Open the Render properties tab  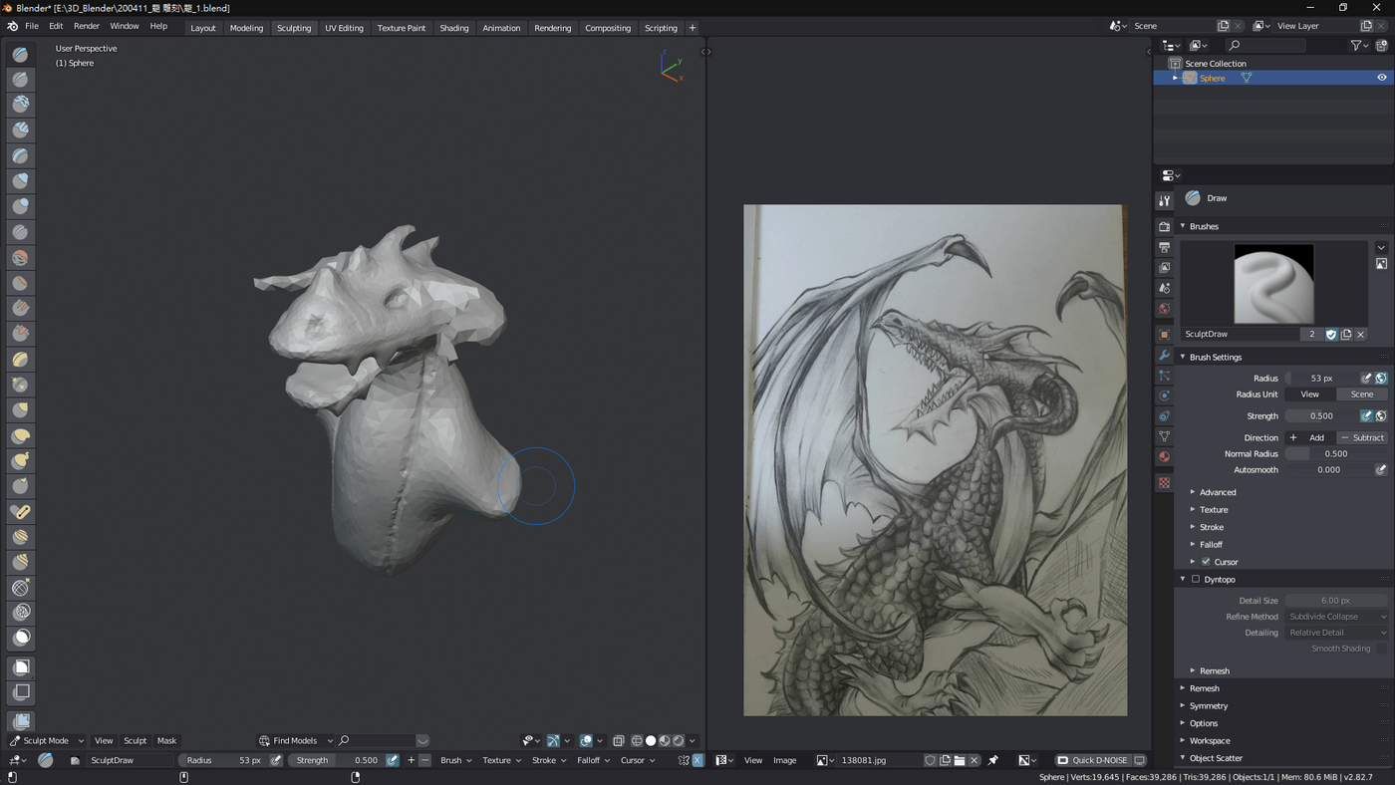pos(1164,226)
